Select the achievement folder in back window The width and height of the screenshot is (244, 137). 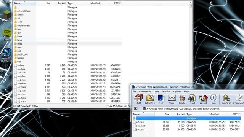click(x=68, y=11)
